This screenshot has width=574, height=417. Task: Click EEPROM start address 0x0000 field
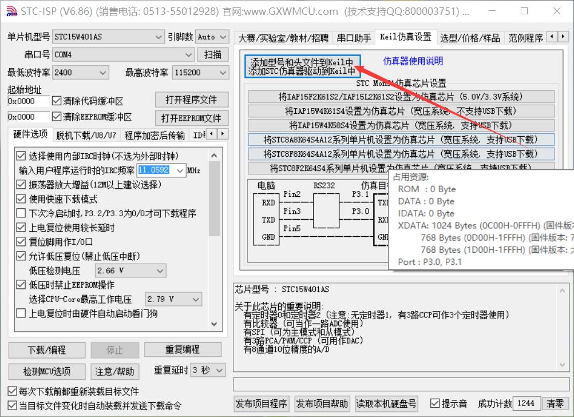28,117
